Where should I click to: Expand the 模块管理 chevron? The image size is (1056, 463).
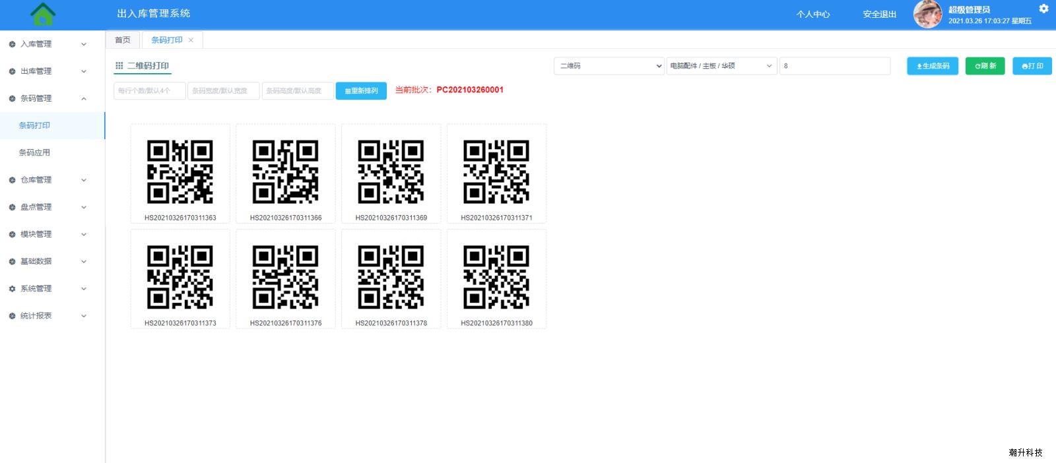[x=84, y=234]
